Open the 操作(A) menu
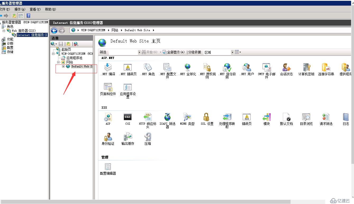The width and height of the screenshot is (354, 204). [20, 9]
